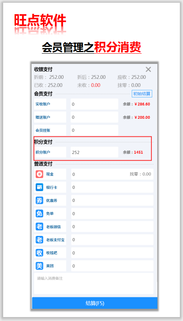Select the 优惠券 coupon icon

click(39, 200)
